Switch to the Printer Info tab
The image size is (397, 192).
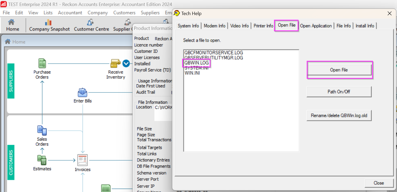click(263, 26)
